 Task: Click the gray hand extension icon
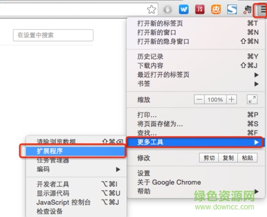tap(168, 9)
